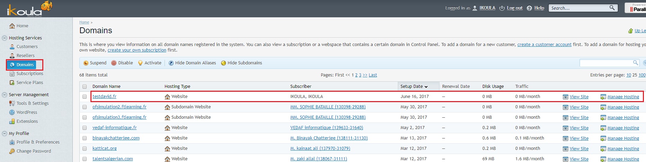Sort by Subscriber column header
This screenshot has width=646, height=162.
pos(301,87)
